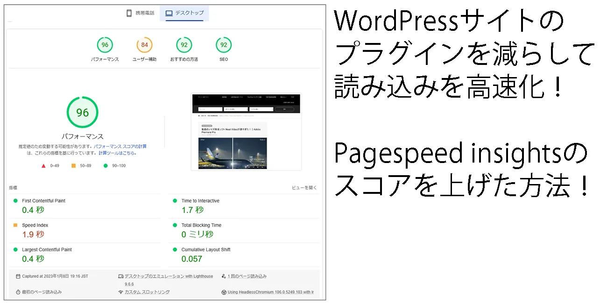The width and height of the screenshot is (607, 305).
Task: Open the おすすめの方法 score gauge 92
Action: tap(184, 45)
